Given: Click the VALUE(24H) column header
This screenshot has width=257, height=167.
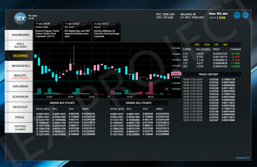Looking at the screenshot, I should [203, 49].
